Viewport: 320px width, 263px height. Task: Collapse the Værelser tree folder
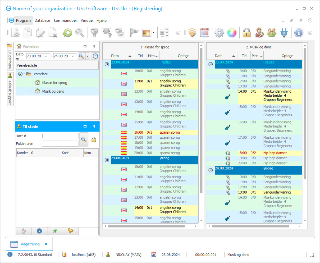point(20,74)
